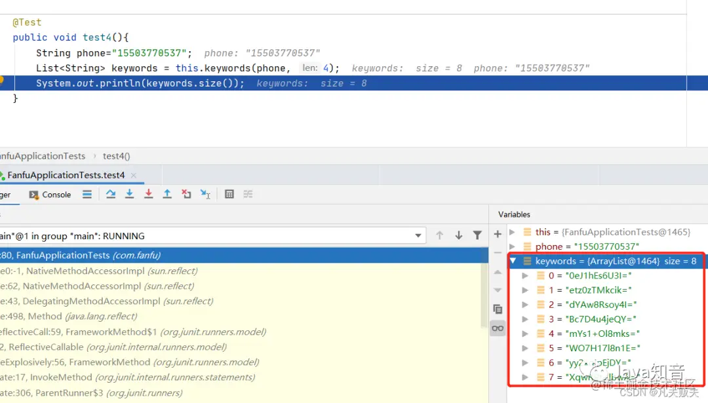Click the remove watch minus icon
This screenshot has height=403, width=708.
click(498, 253)
